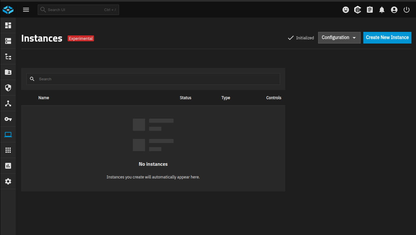Click the feedback smiley icon

pos(346,10)
